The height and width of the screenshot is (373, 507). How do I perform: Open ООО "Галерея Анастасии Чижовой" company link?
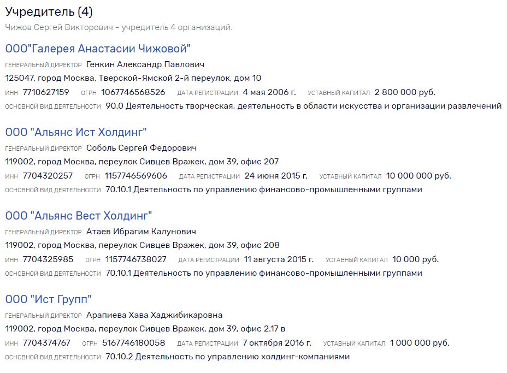[98, 49]
